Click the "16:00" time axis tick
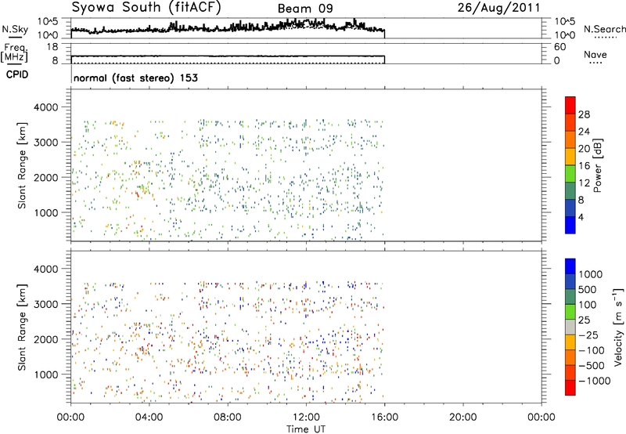Image resolution: width=626 pixels, height=434 pixels. [384, 418]
